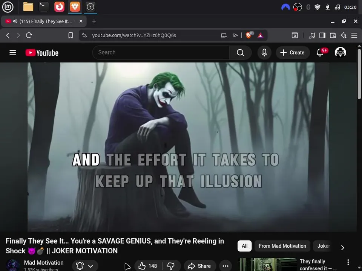
Task: Like the video with 148 likes
Action: click(x=148, y=266)
